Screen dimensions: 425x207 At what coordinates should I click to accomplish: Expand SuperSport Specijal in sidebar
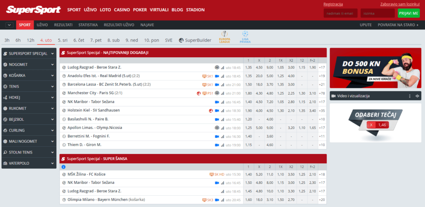point(29,54)
